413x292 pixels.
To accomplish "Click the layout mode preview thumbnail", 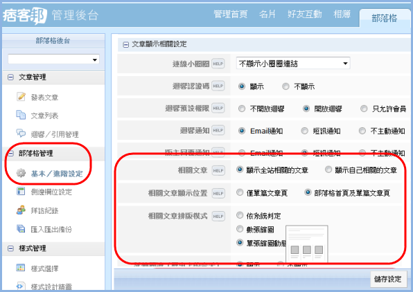I will tap(307, 244).
